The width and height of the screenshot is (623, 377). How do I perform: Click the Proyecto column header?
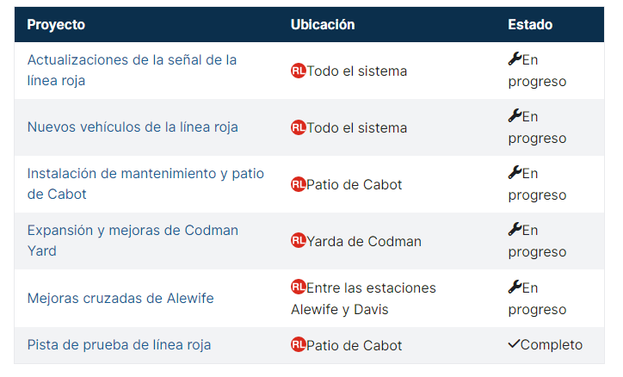click(x=56, y=25)
